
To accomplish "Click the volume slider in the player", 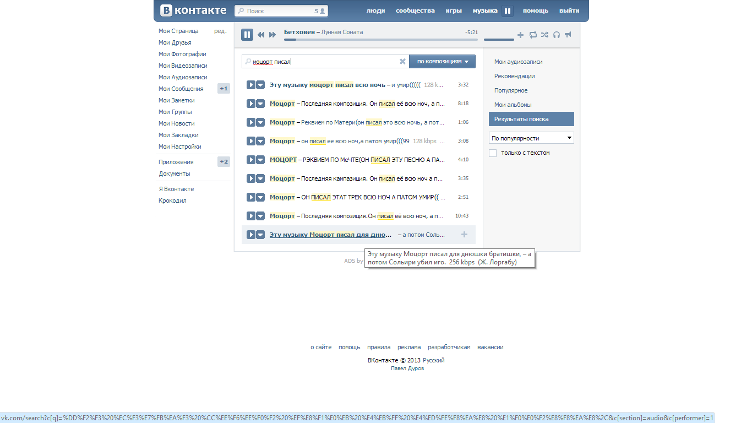I will click(x=499, y=39).
